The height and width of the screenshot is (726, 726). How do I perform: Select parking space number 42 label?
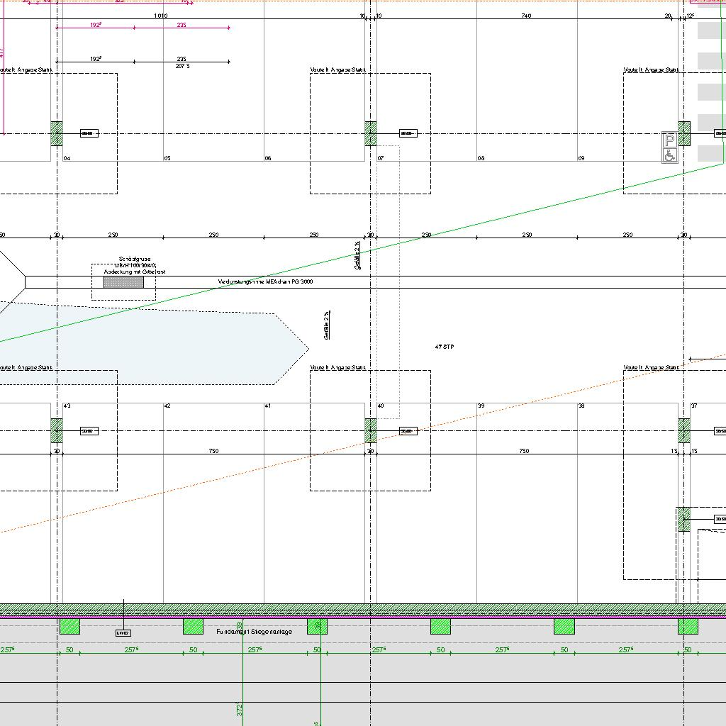[x=167, y=406]
